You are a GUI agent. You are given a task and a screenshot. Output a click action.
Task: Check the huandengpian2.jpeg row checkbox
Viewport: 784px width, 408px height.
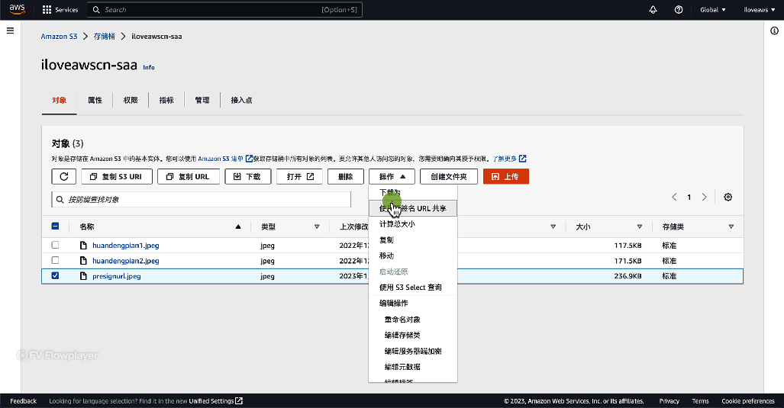pos(56,260)
